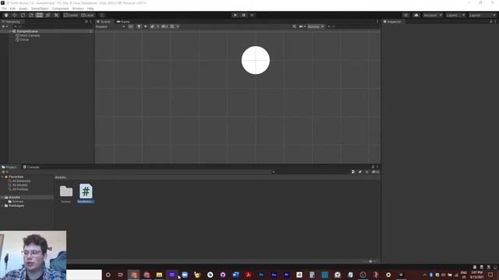
Task: Open the Help menu
Action: (x=90, y=9)
